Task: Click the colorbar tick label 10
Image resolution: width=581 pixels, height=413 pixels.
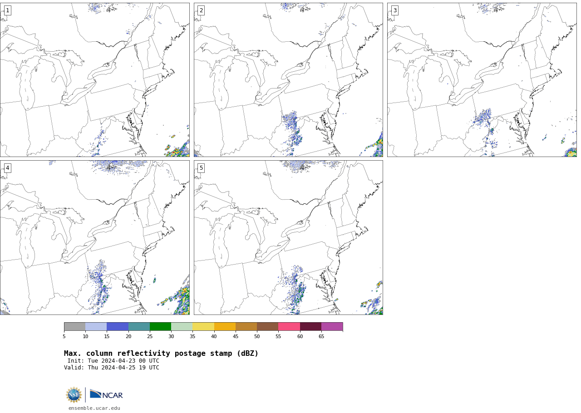Action: coord(85,336)
